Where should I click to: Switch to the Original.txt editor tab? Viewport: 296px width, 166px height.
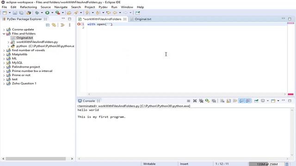click(x=143, y=19)
